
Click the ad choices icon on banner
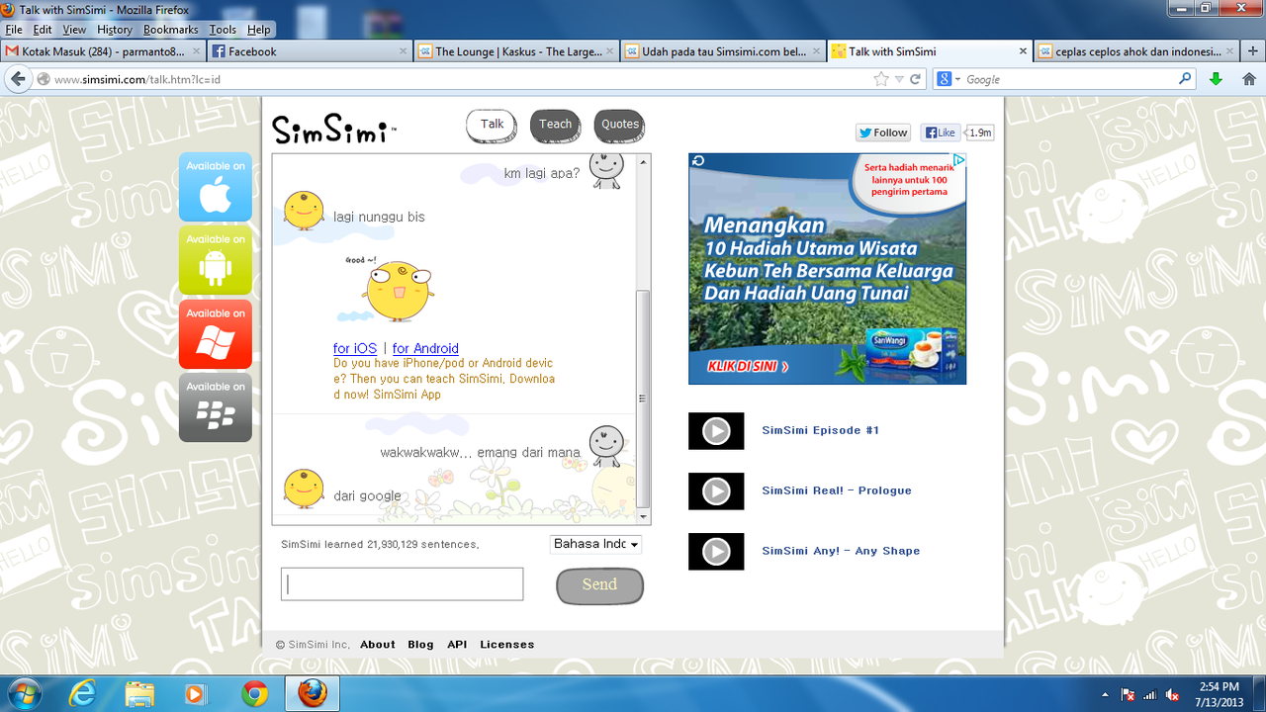click(x=958, y=160)
